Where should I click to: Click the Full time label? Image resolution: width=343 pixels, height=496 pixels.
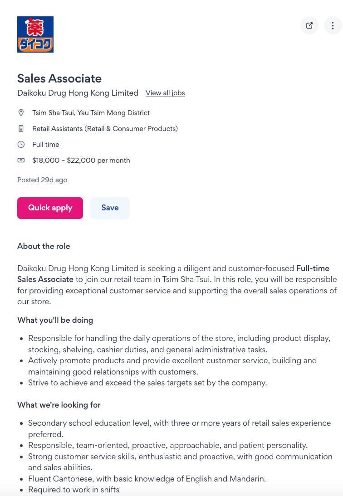(x=45, y=145)
